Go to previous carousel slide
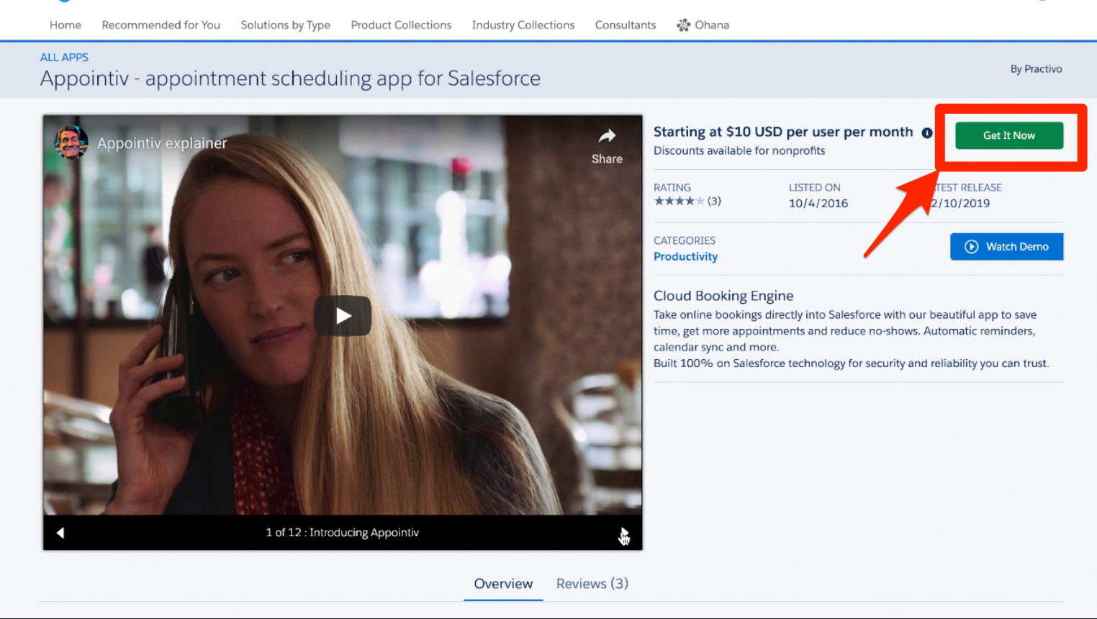 point(60,533)
